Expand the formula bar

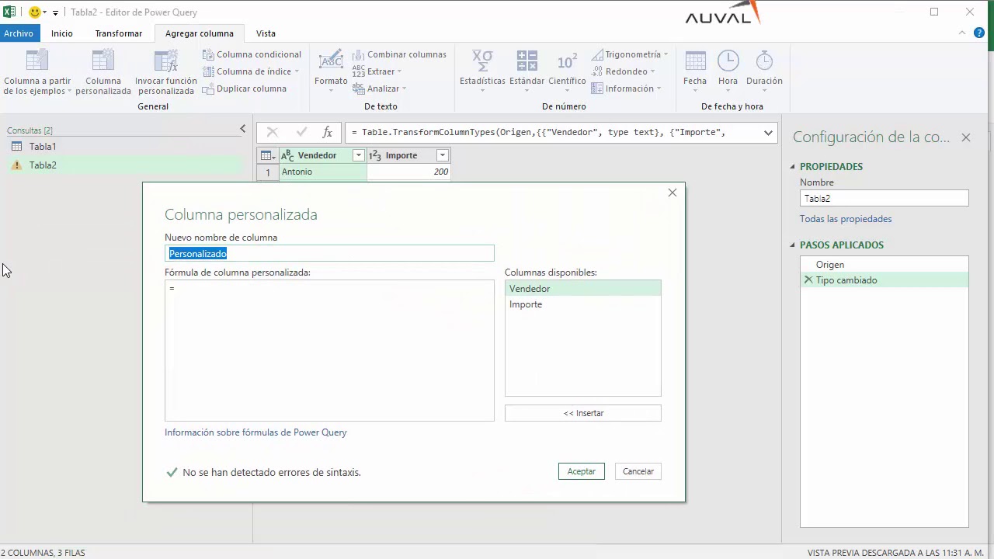pos(768,133)
